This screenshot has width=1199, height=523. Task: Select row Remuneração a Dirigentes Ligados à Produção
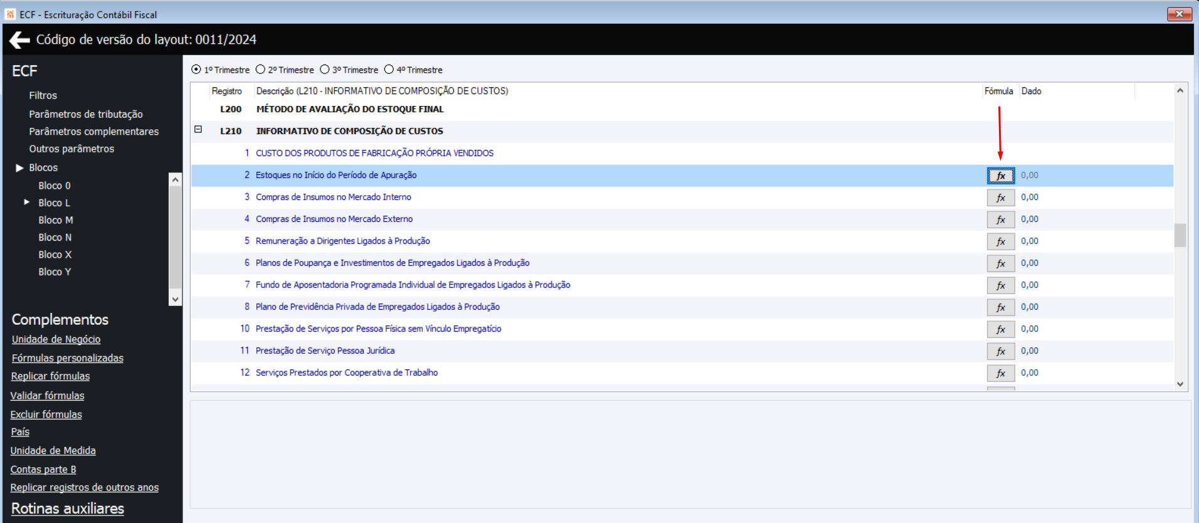point(682,241)
